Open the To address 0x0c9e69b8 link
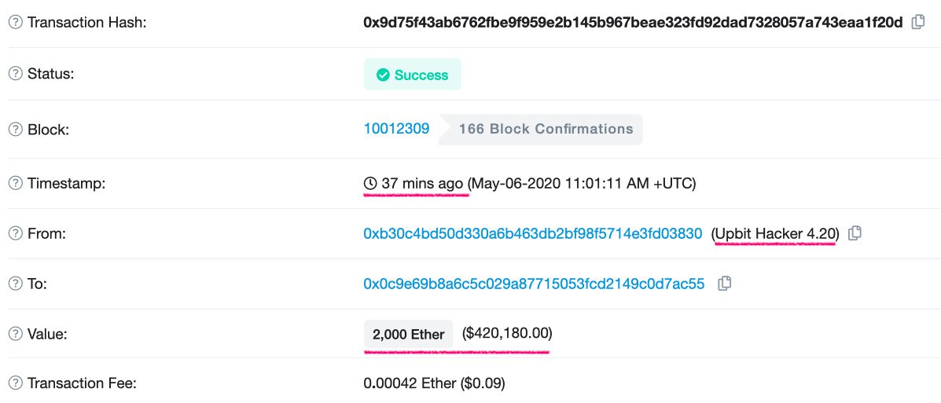The width and height of the screenshot is (941, 403). tap(534, 283)
